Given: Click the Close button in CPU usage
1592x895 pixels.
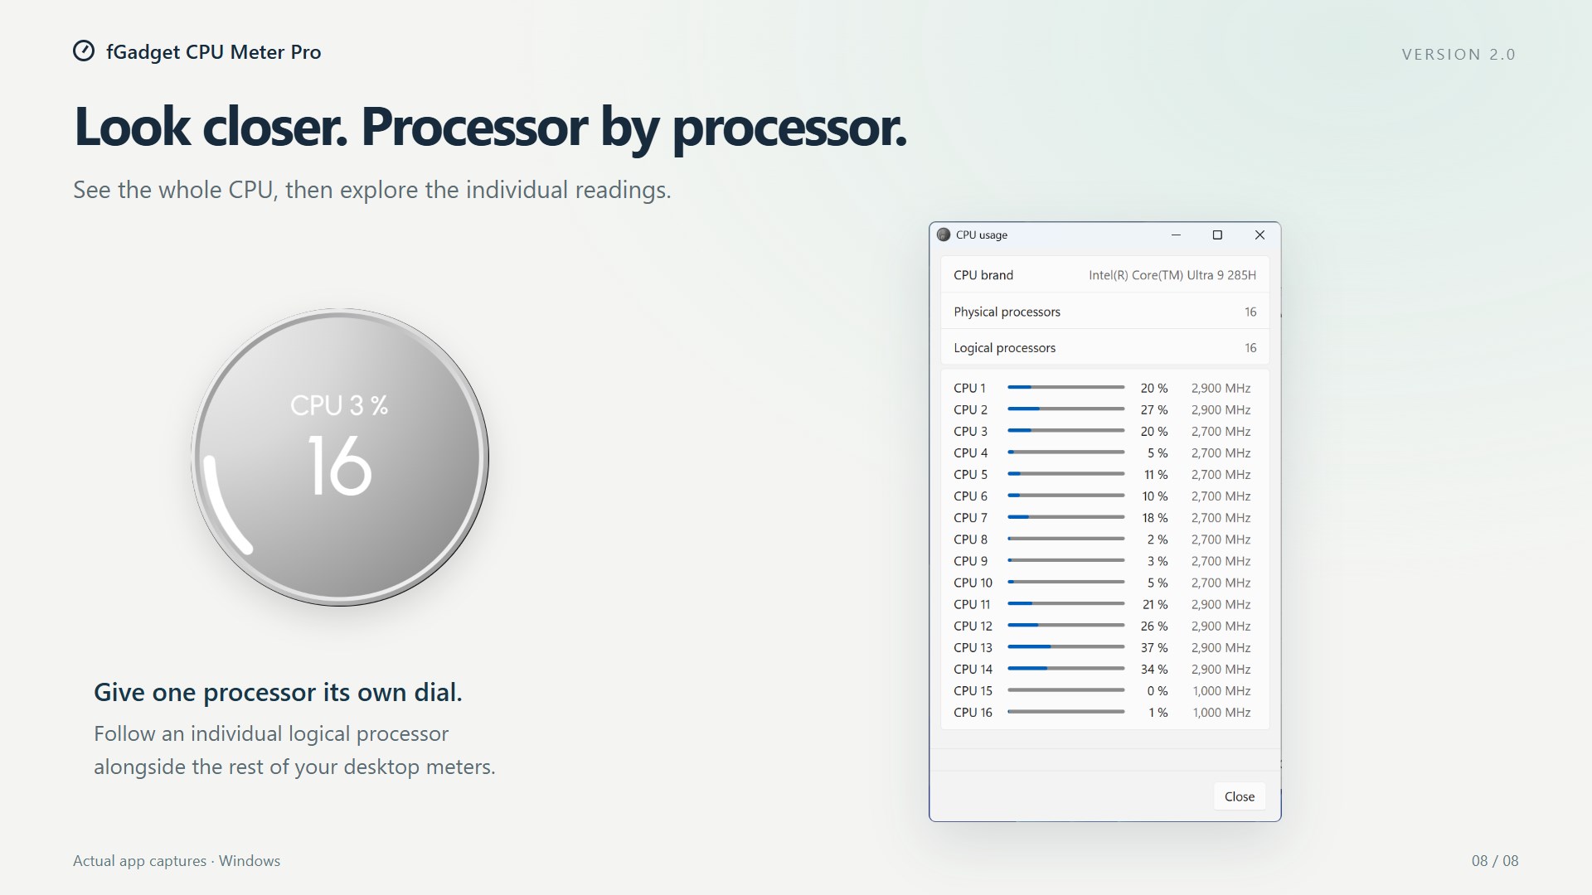Looking at the screenshot, I should tap(1240, 796).
